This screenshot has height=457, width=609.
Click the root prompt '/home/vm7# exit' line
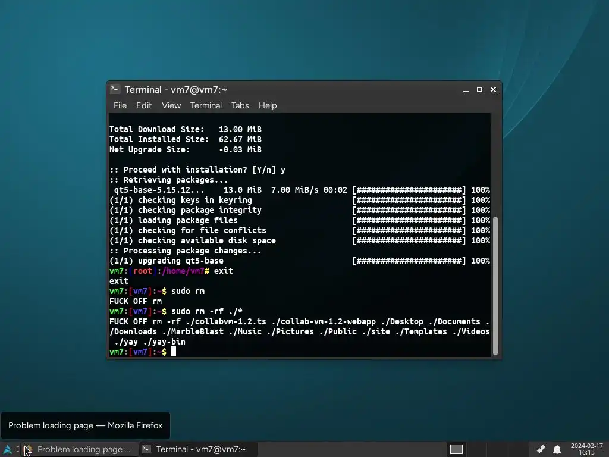pos(171,271)
